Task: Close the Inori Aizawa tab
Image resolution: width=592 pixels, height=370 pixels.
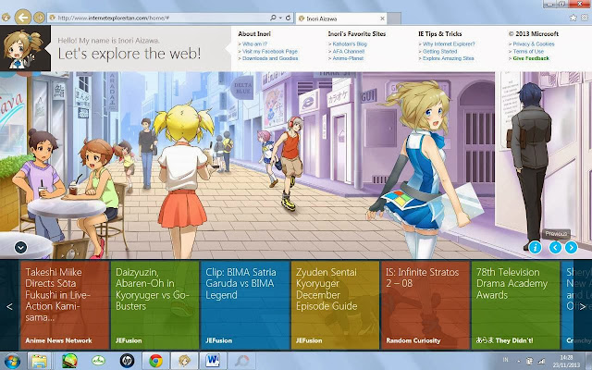Action: point(382,18)
